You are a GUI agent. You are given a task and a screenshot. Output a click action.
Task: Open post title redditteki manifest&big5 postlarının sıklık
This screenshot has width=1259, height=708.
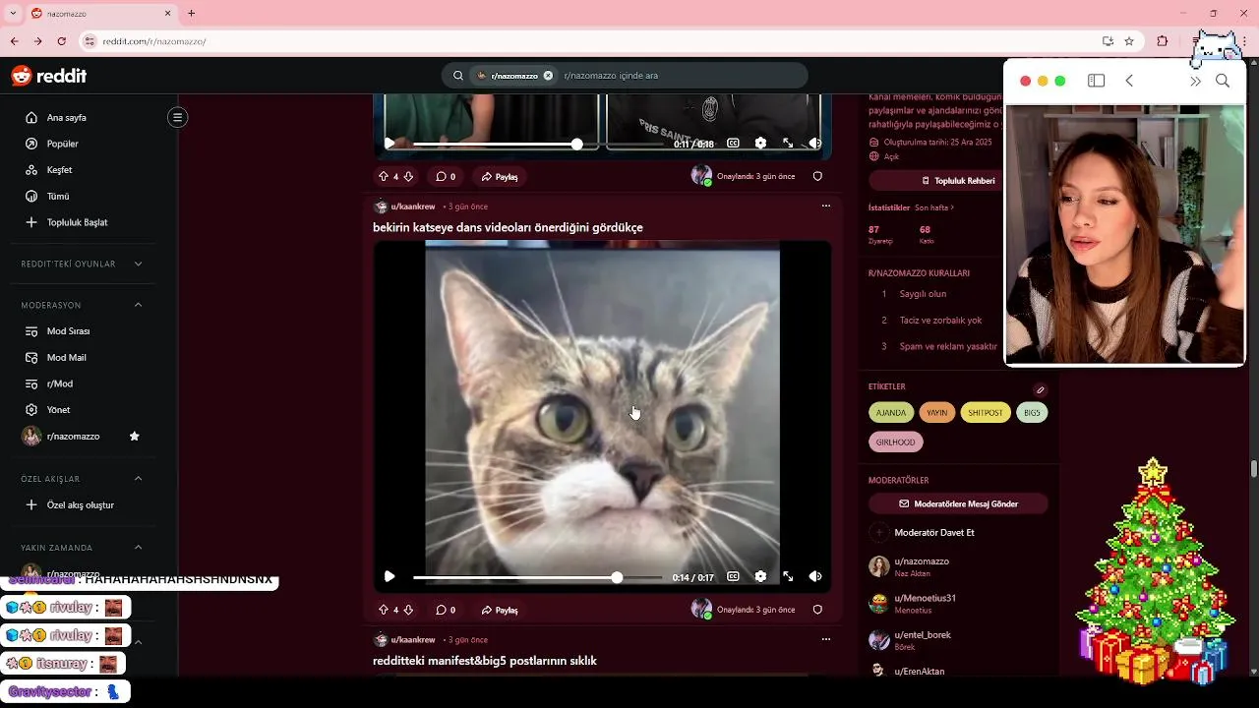485,661
